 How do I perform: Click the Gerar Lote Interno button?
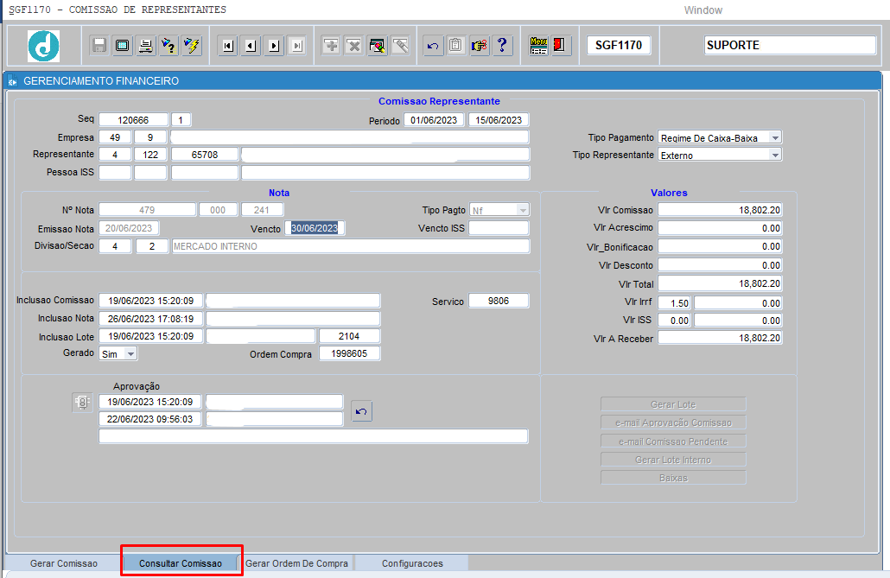tap(673, 460)
